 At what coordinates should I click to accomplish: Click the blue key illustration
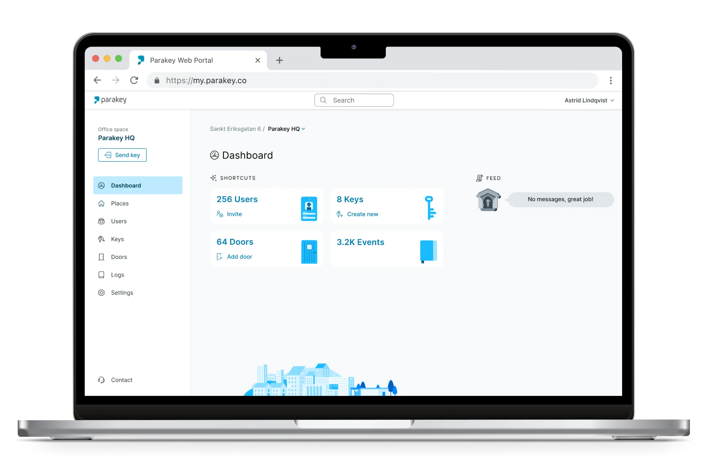coord(430,208)
